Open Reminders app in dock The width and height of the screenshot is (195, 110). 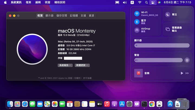[x=84, y=104]
